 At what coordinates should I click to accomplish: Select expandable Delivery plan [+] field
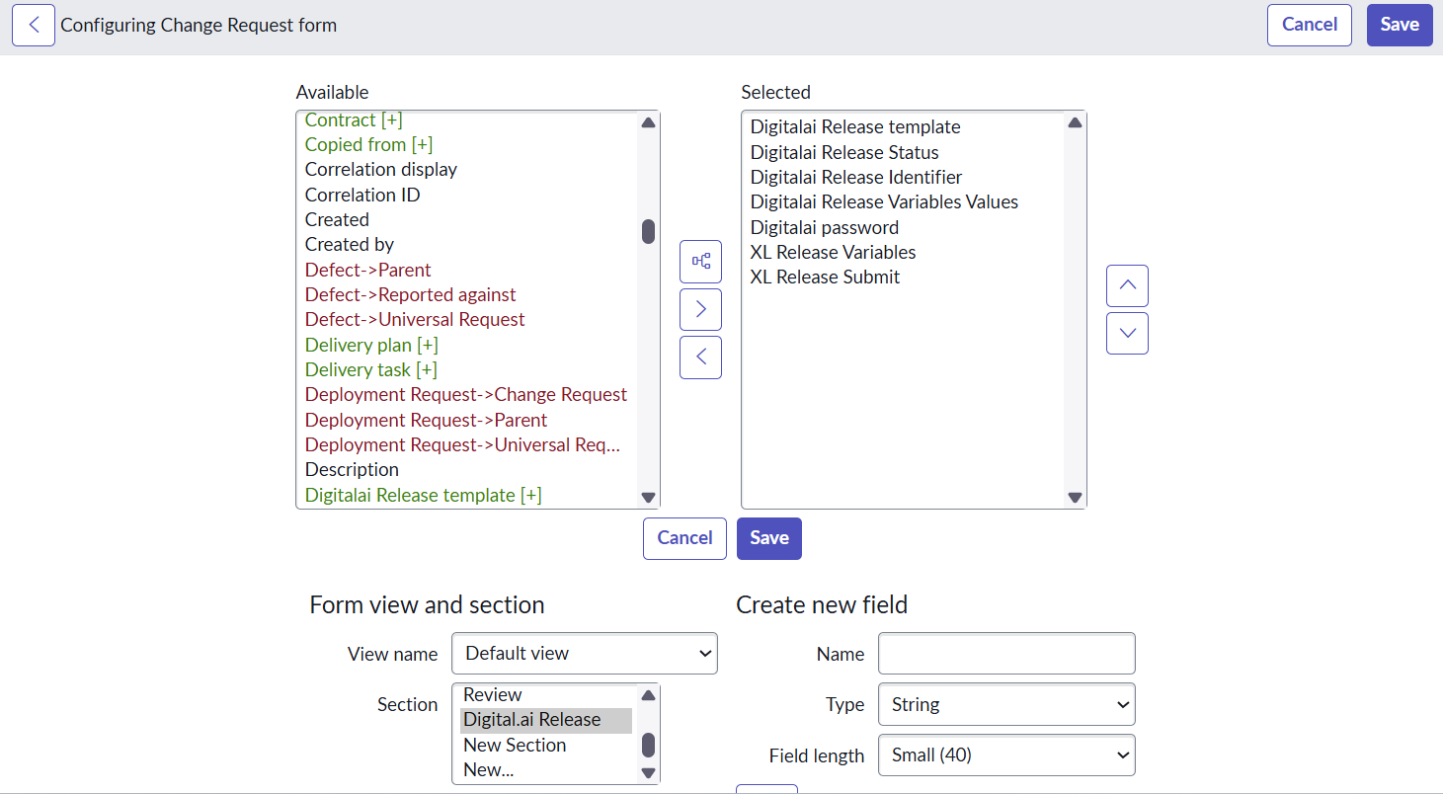[x=371, y=345]
